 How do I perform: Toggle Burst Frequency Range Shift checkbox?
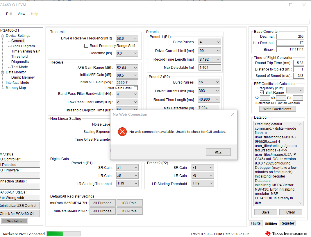[86, 46]
